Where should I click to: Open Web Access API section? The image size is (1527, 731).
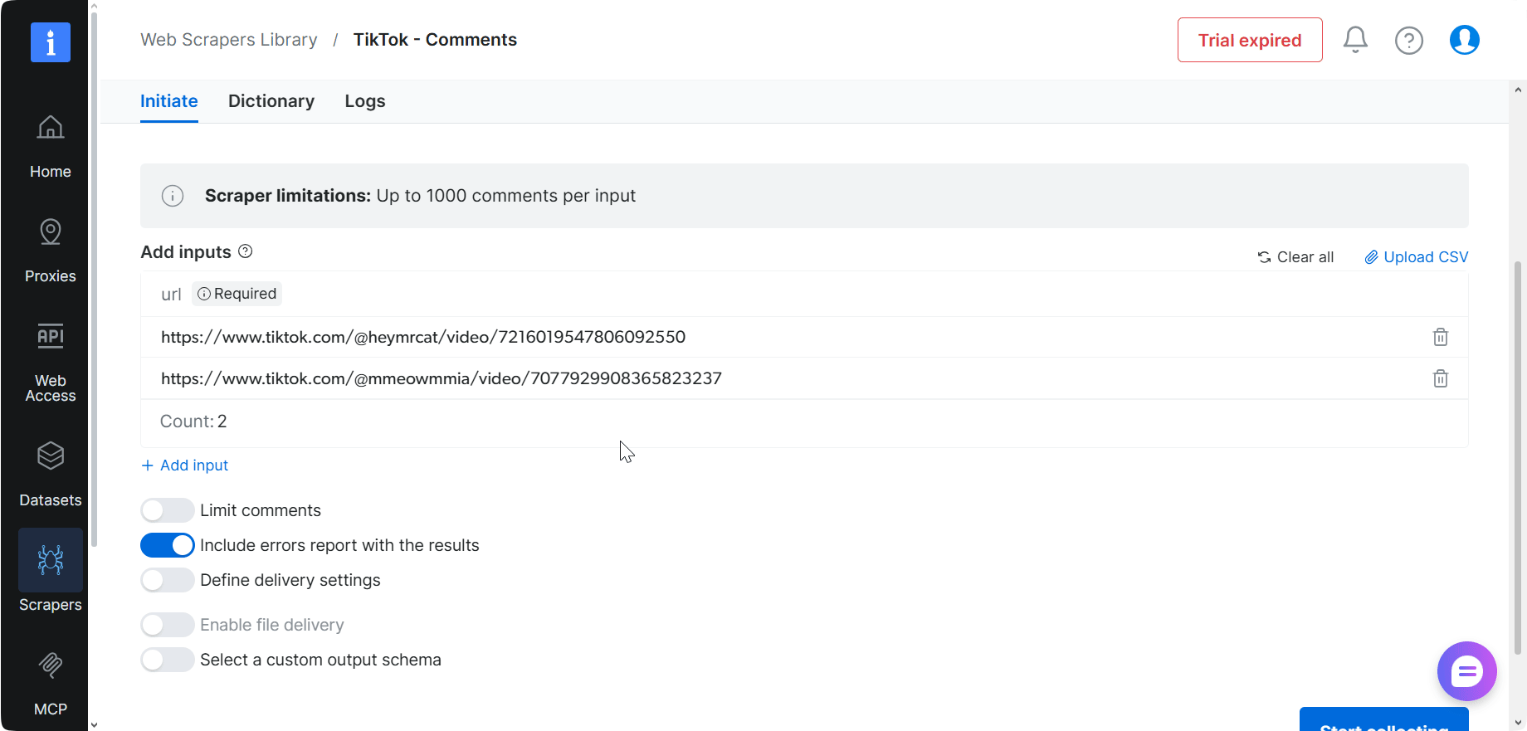tap(51, 363)
